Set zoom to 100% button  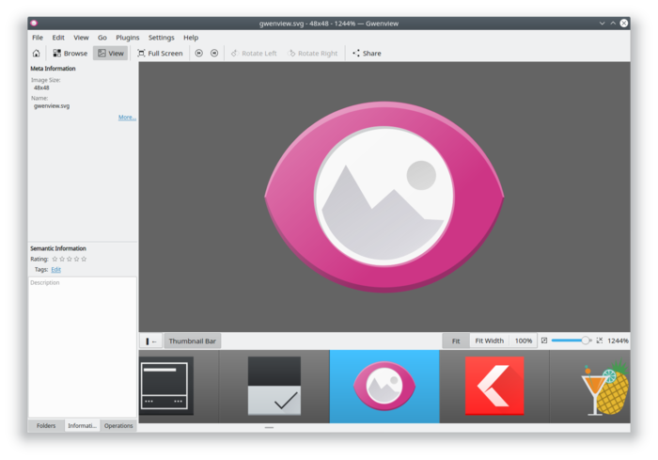point(523,341)
